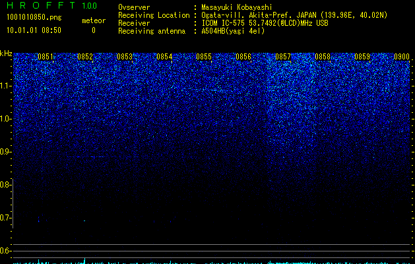Click the Ovserver label
The image size is (415, 264).
point(134,7)
